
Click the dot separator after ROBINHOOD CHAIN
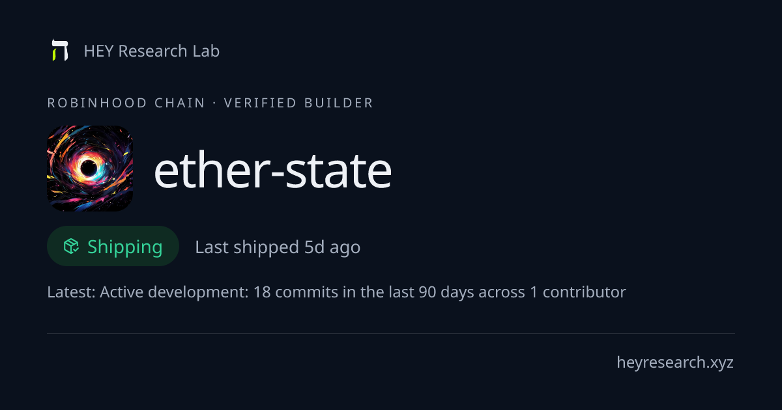coord(214,103)
